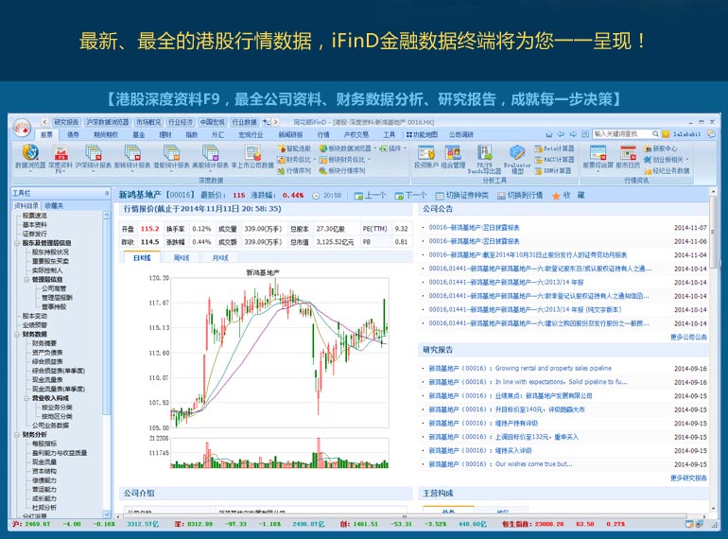The width and height of the screenshot is (728, 539).
Task: Collapse 营业收入构成 tree node
Action: point(26,398)
